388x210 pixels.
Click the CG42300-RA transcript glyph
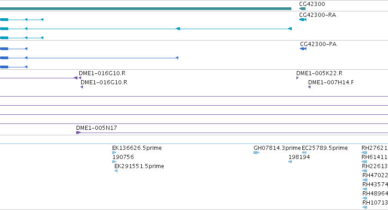pyautogui.click(x=303, y=20)
